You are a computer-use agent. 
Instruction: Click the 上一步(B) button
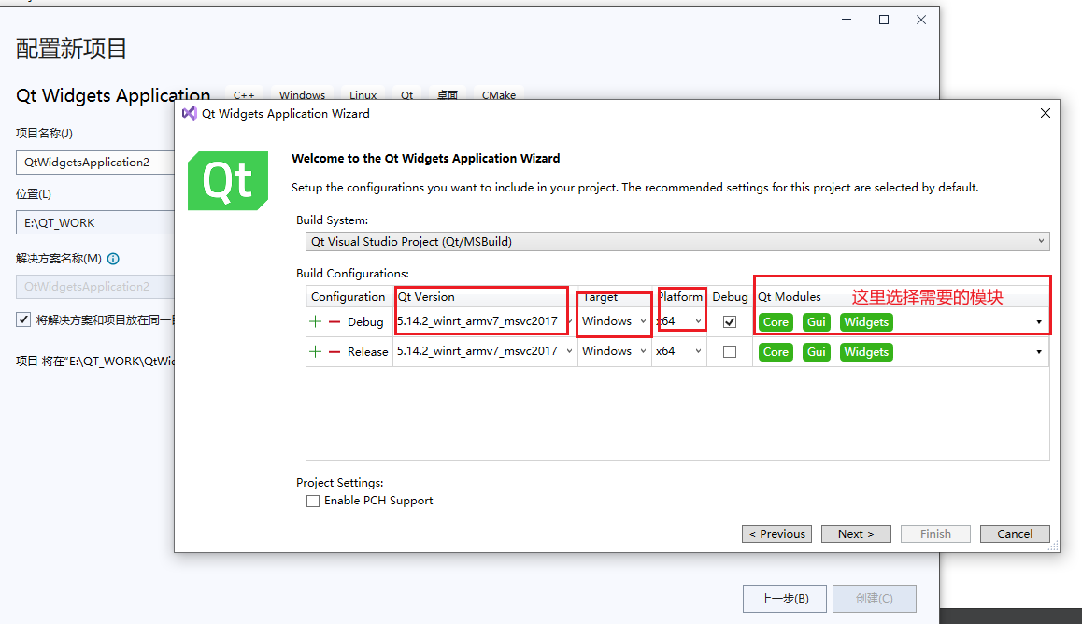pyautogui.click(x=785, y=599)
